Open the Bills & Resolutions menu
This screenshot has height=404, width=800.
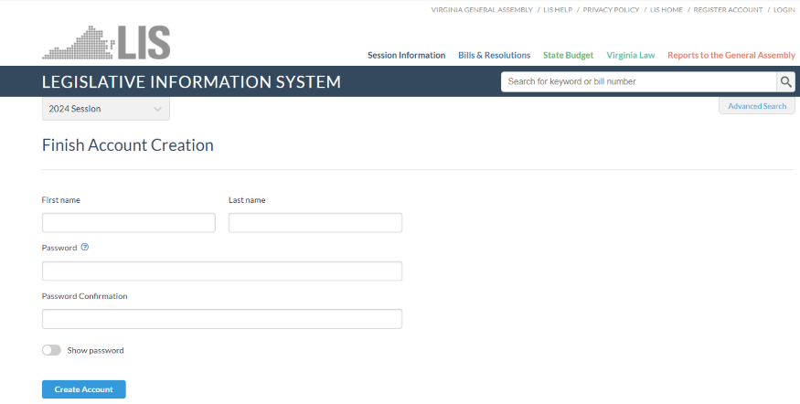494,55
